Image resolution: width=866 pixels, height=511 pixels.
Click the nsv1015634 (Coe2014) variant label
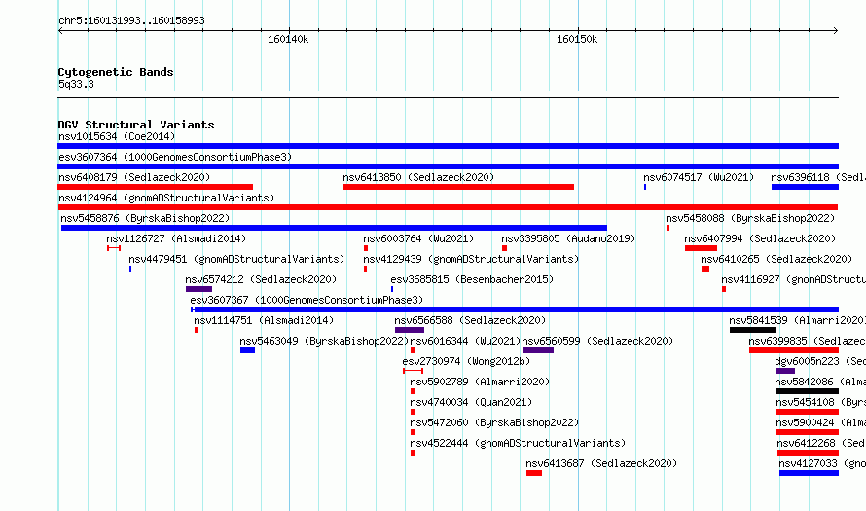[x=117, y=136]
